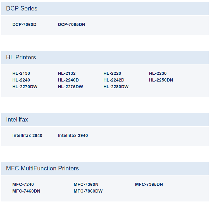This screenshot has height=204, width=210.
Task: Open the HL-2242D printer link
Action: point(114,80)
